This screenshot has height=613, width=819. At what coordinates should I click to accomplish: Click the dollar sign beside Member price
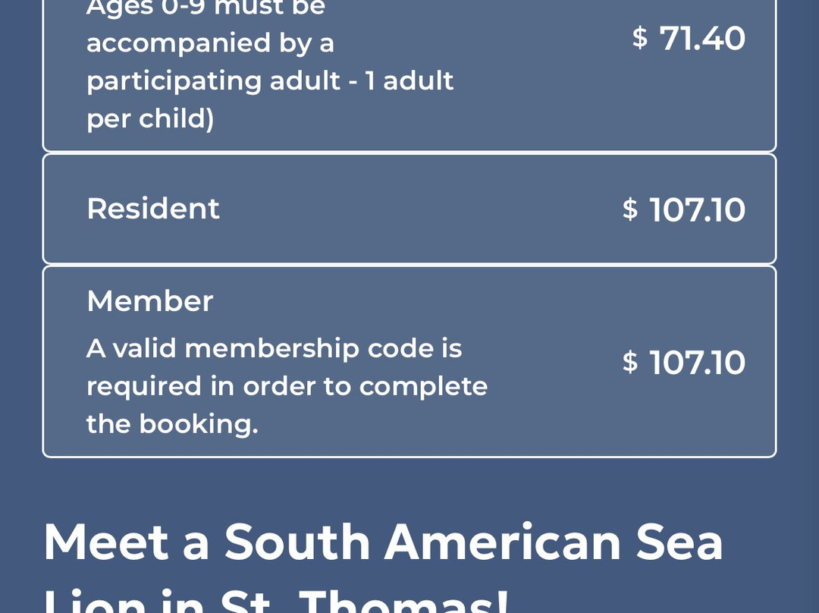click(630, 363)
